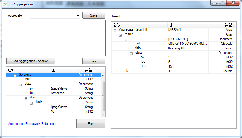Click condition tree scroll down arrow
Image resolution: width=242 pixels, height=138 pixels.
[x=103, y=114]
